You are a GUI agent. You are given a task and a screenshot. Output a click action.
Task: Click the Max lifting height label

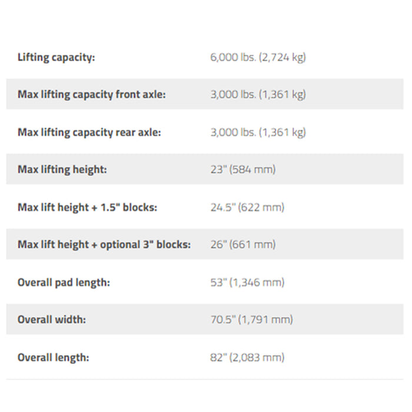pos(62,170)
